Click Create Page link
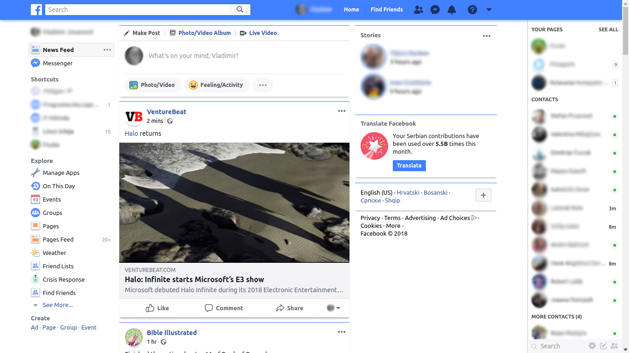629x353 pixels. (49, 327)
